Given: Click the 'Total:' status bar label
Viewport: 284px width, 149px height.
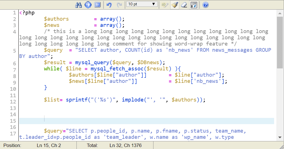Looking at the screenshot, I should pos(92,145).
